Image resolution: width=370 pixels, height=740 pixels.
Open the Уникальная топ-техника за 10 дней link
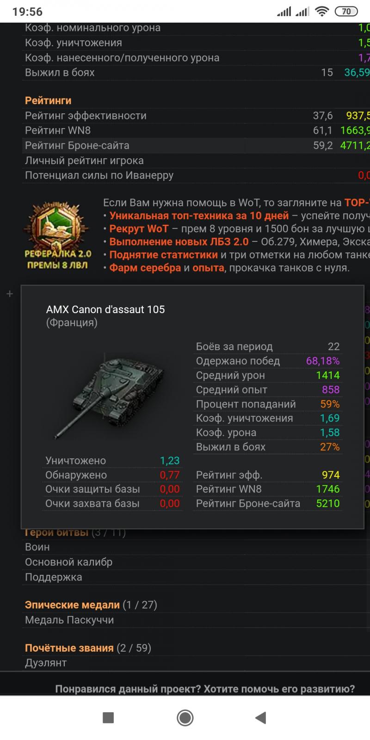click(x=199, y=216)
